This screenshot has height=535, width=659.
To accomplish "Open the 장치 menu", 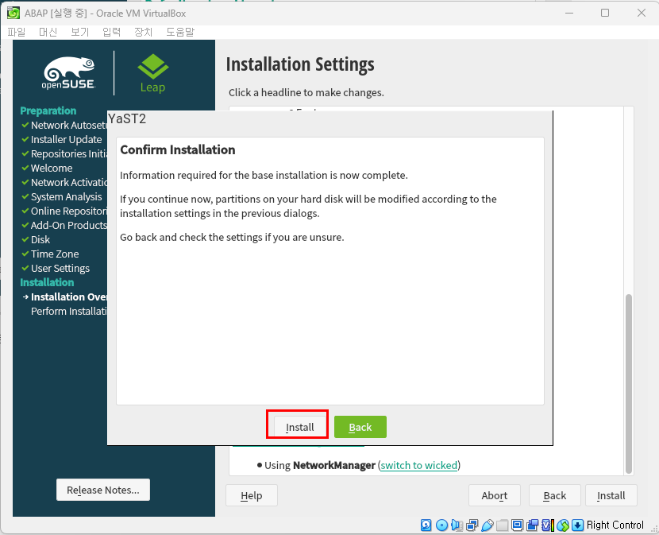I will [x=144, y=32].
